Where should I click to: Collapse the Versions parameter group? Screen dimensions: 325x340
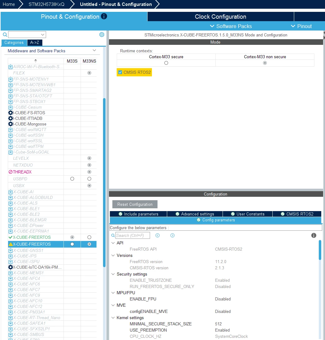pos(113,255)
